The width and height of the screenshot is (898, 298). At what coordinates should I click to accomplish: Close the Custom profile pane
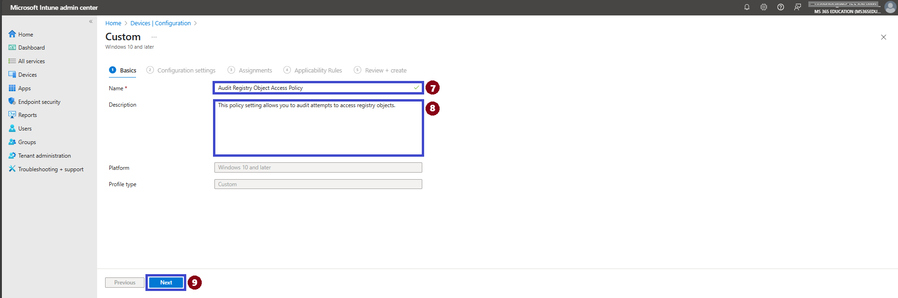click(883, 37)
